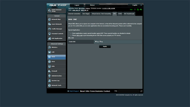Screen dimensions: 190x107
Task: Open the DMZ FAQ link
Action: coord(71,38)
